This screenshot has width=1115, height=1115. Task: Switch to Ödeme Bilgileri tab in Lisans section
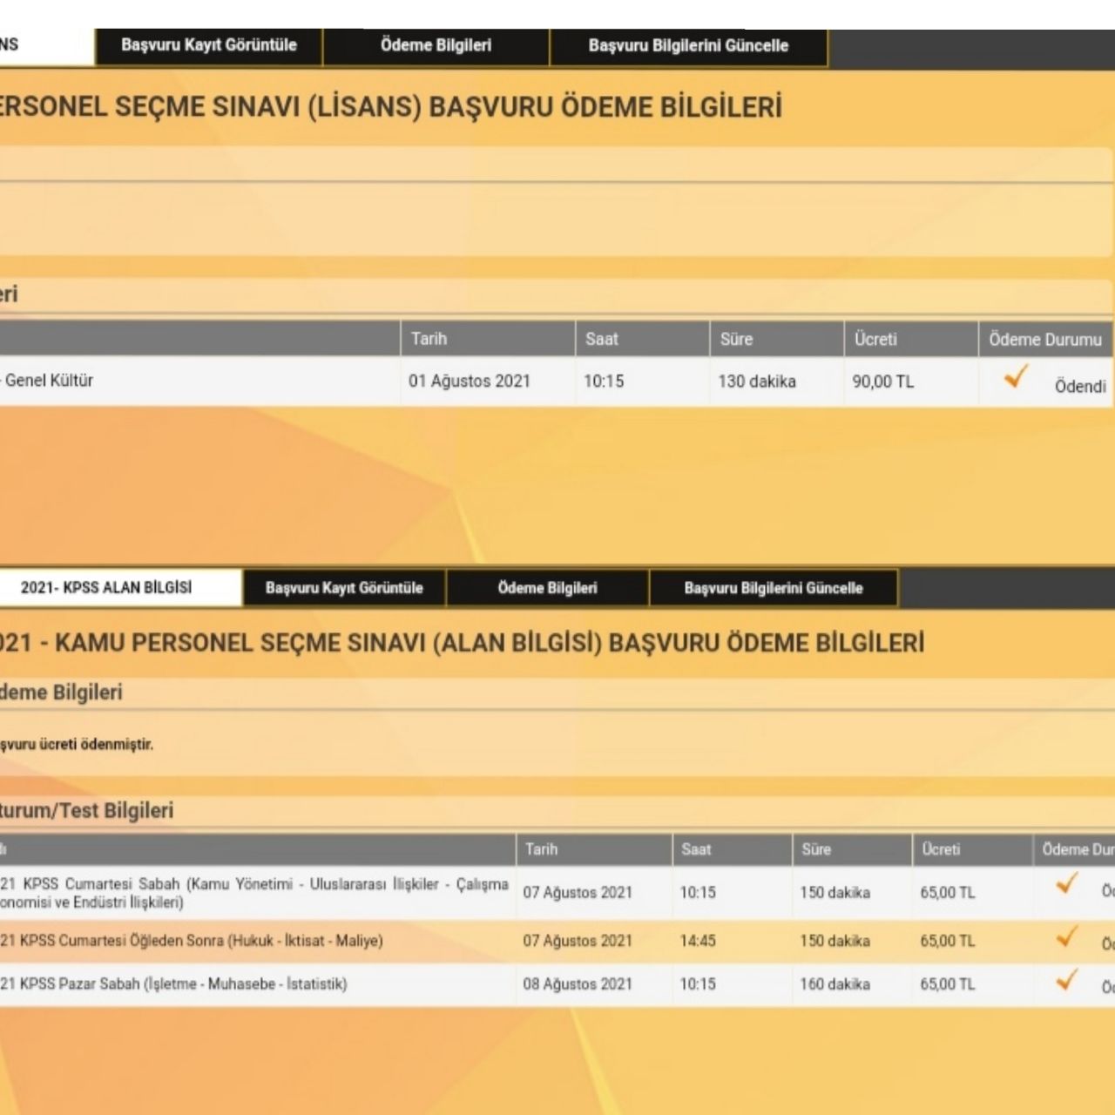(x=436, y=46)
